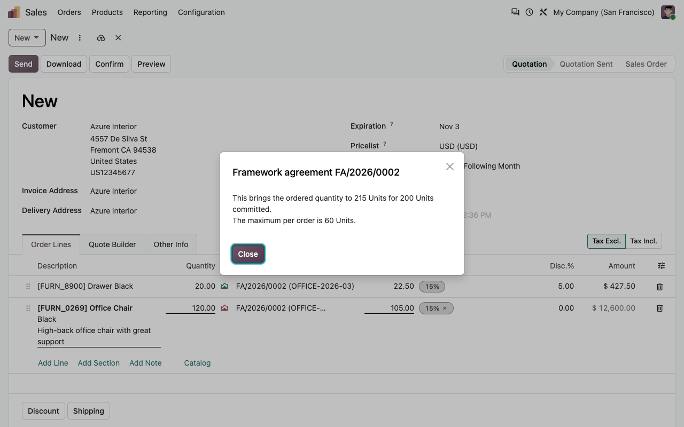This screenshot has height=427, width=684.
Task: Open the Products menu
Action: (107, 12)
